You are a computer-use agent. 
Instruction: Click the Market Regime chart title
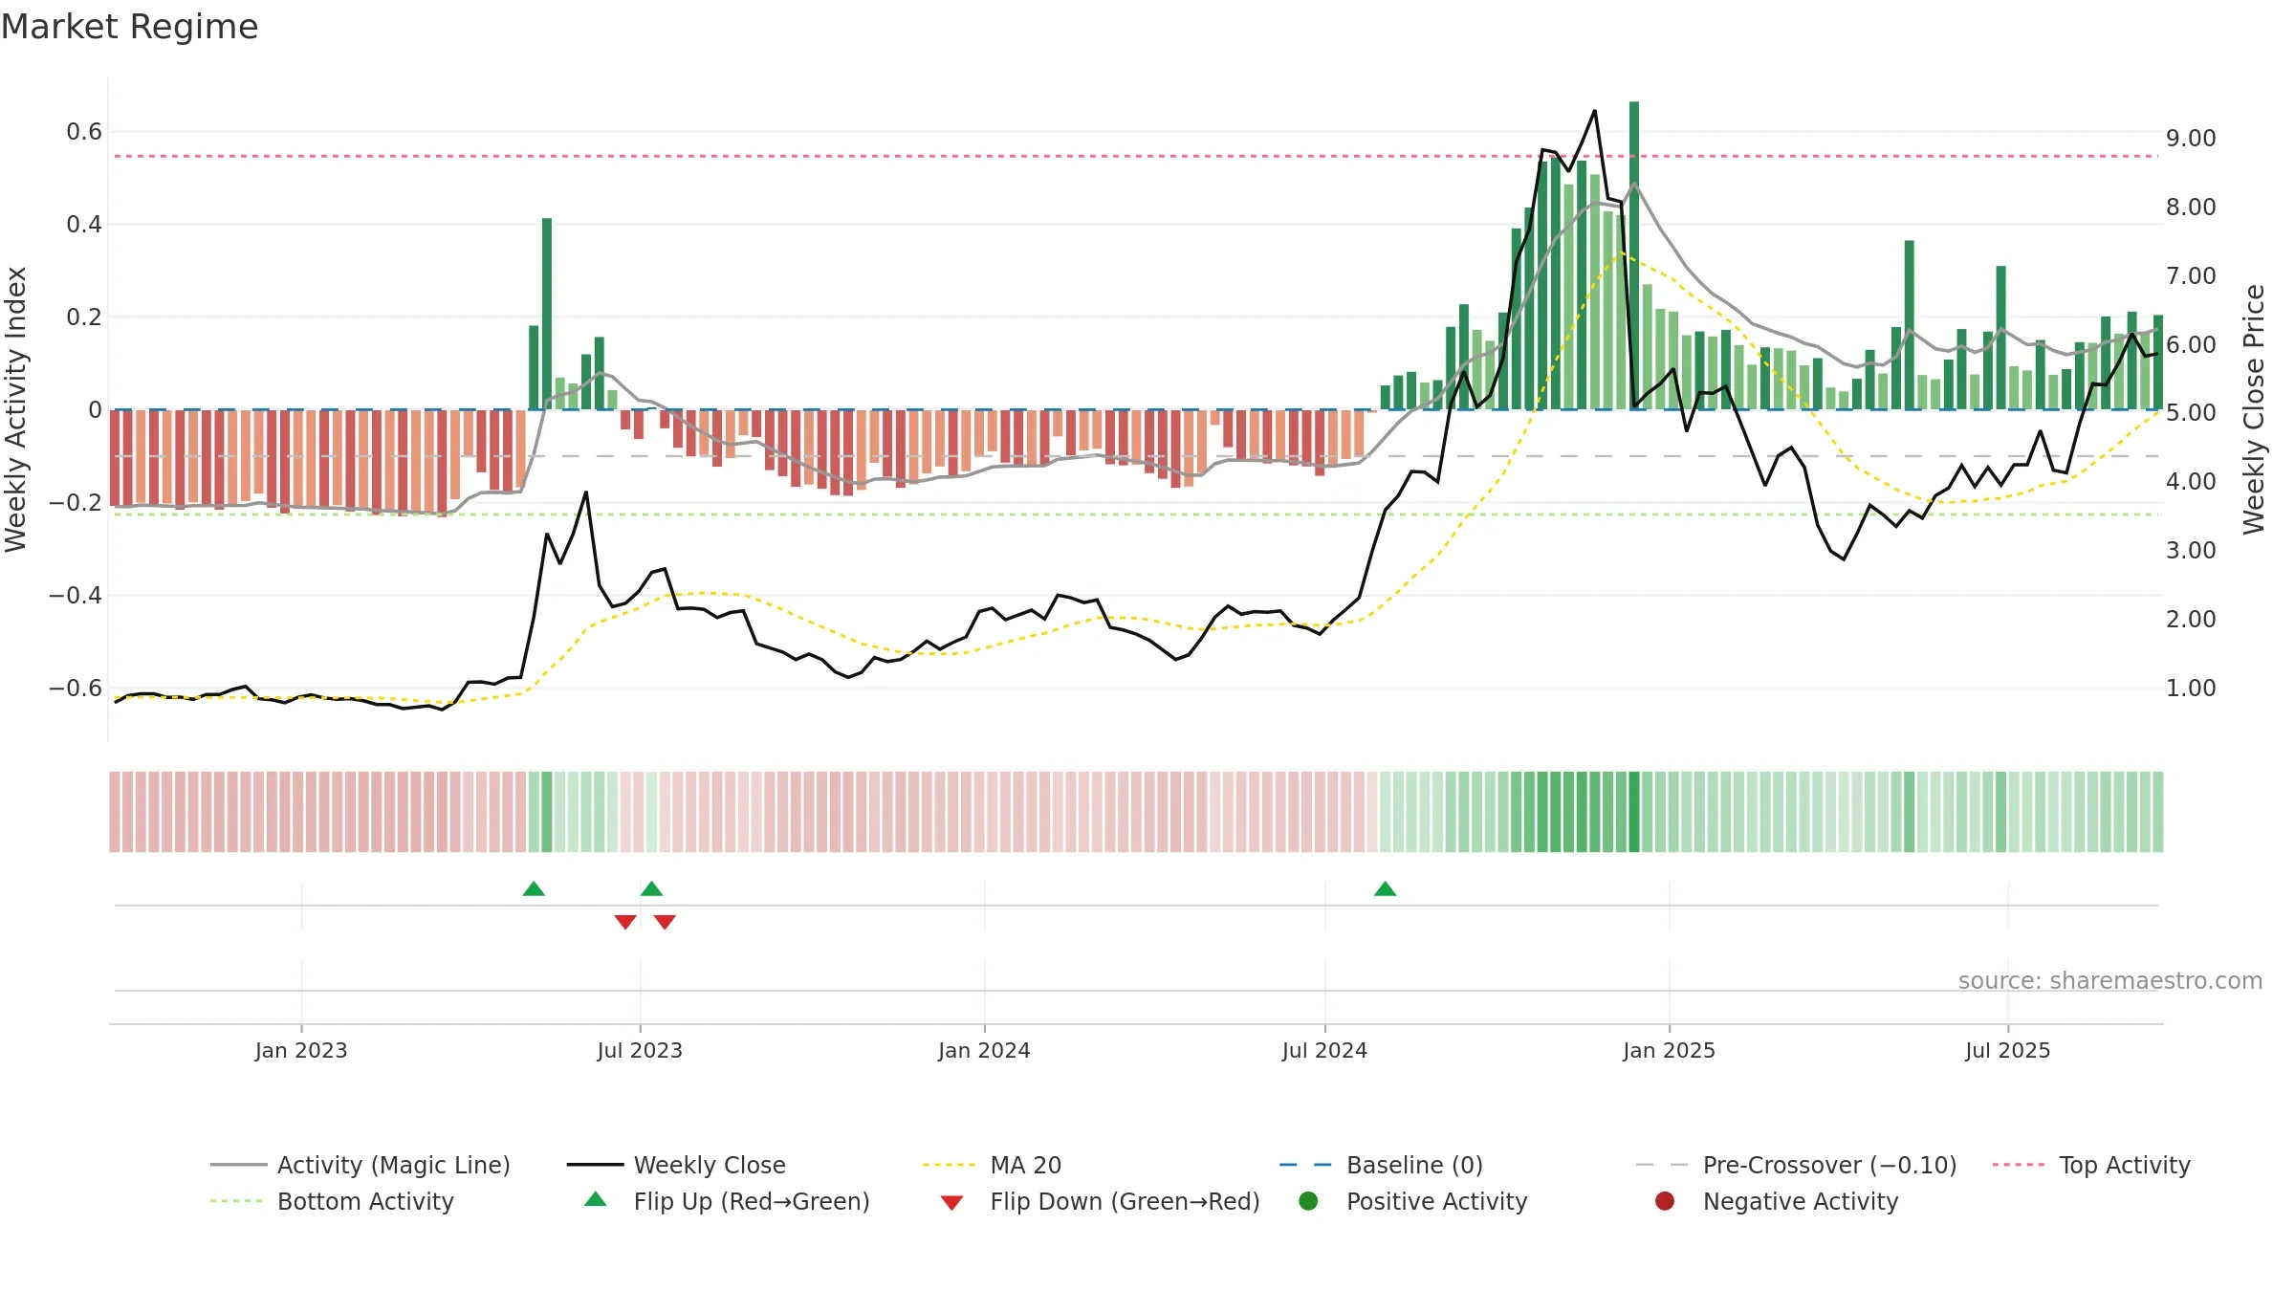tap(129, 27)
